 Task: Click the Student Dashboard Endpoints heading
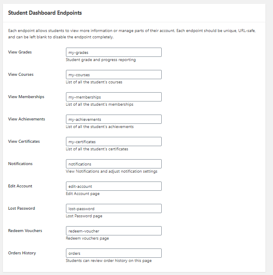pos(45,13)
